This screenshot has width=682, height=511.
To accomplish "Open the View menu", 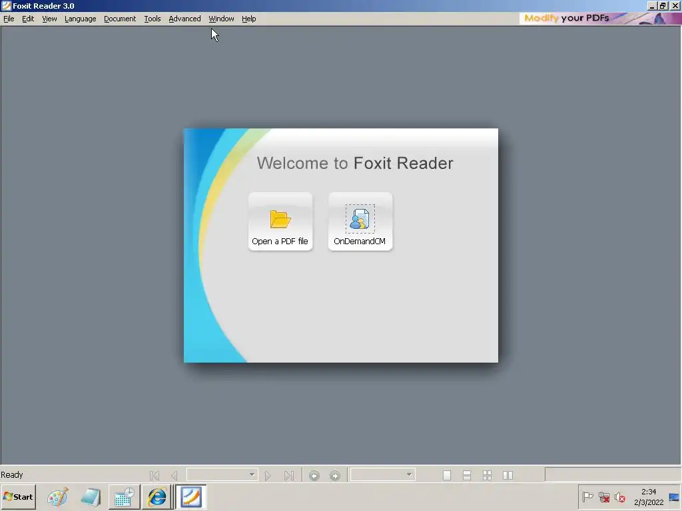I will click(x=49, y=19).
